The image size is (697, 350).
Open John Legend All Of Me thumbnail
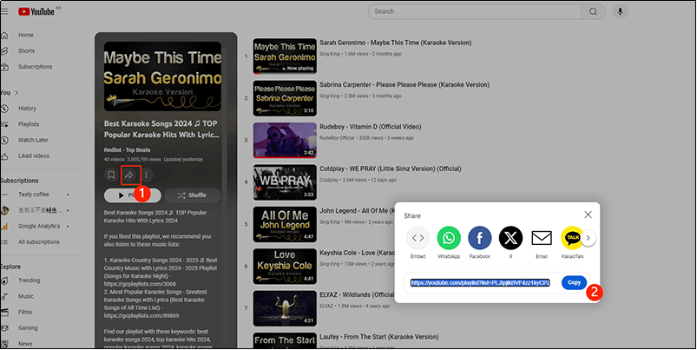click(285, 224)
